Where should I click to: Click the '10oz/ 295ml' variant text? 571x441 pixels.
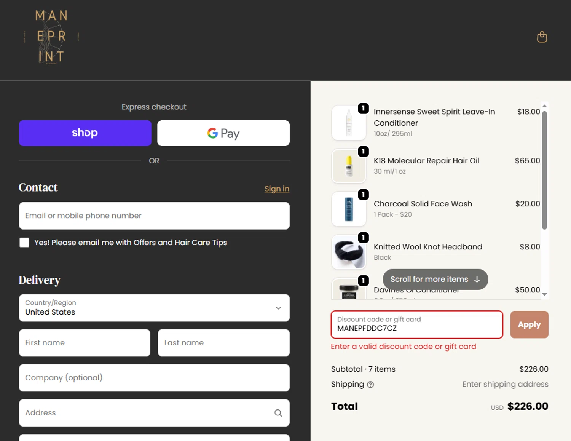coord(393,134)
